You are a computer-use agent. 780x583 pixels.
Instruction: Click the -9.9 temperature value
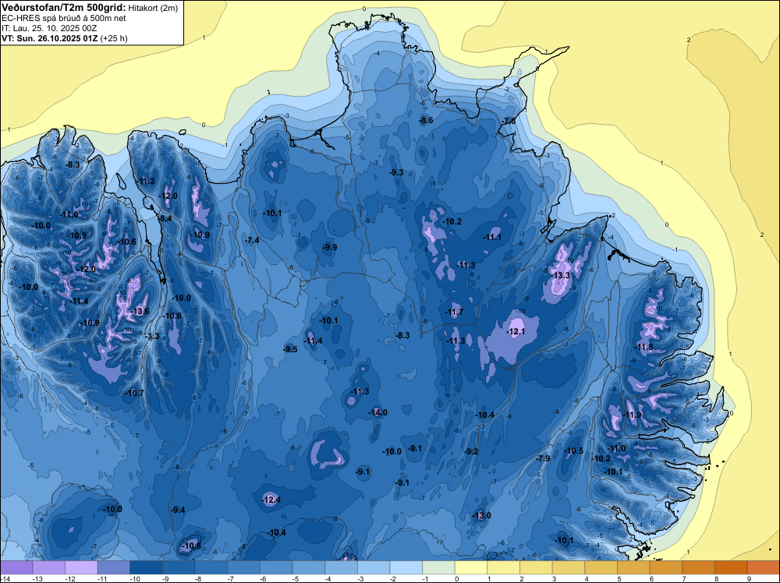(330, 247)
